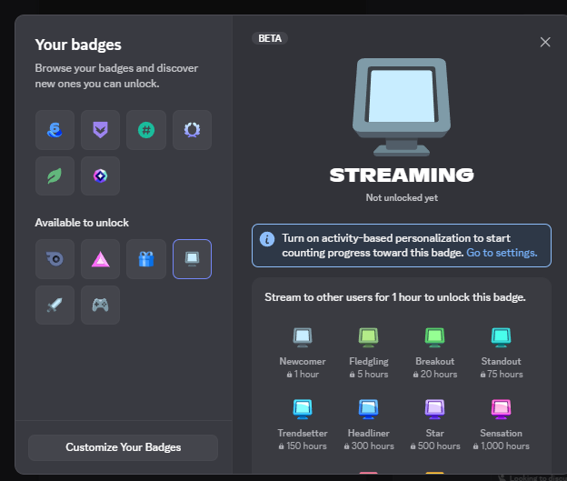Click the Trendsetter tier monitor icon
Screen dimensions: 567x481
point(303,409)
